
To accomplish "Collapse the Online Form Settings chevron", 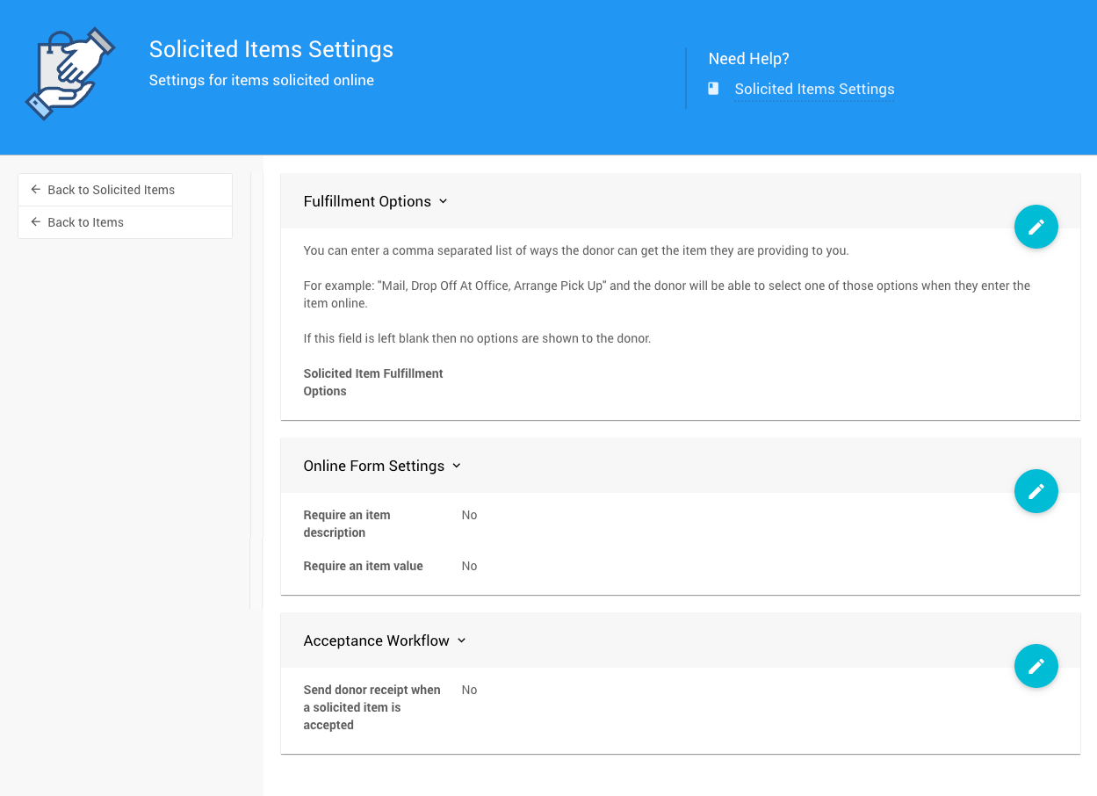I will click(x=457, y=466).
